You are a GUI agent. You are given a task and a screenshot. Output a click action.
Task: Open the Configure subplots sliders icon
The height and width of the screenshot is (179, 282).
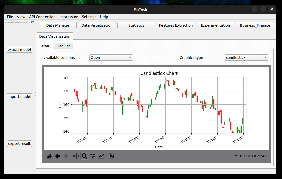[x=93, y=156]
